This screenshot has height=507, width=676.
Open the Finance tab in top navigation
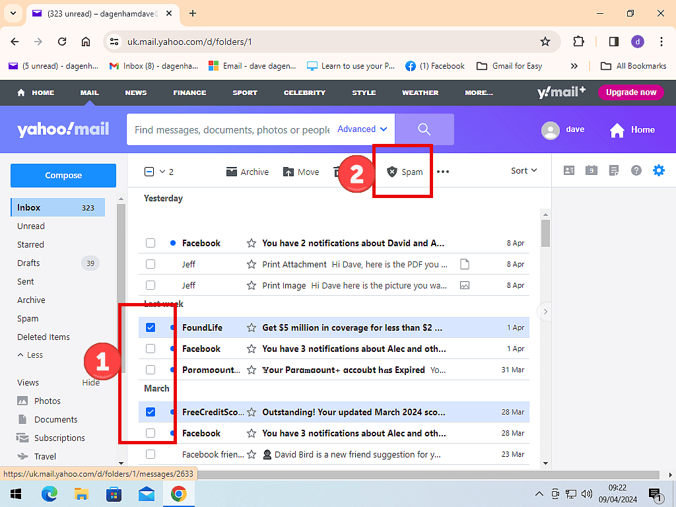189,92
